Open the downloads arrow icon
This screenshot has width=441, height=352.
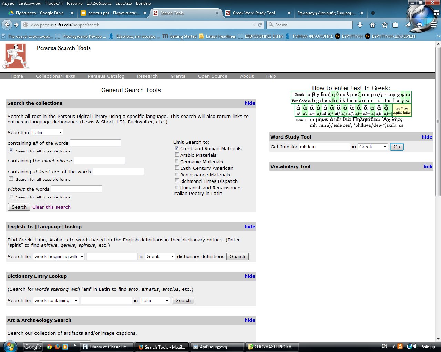click(x=360, y=25)
